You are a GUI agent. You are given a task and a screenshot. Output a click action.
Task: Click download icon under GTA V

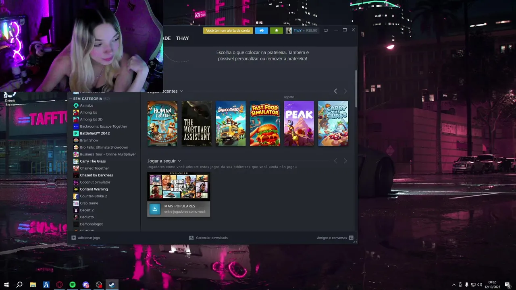155,209
